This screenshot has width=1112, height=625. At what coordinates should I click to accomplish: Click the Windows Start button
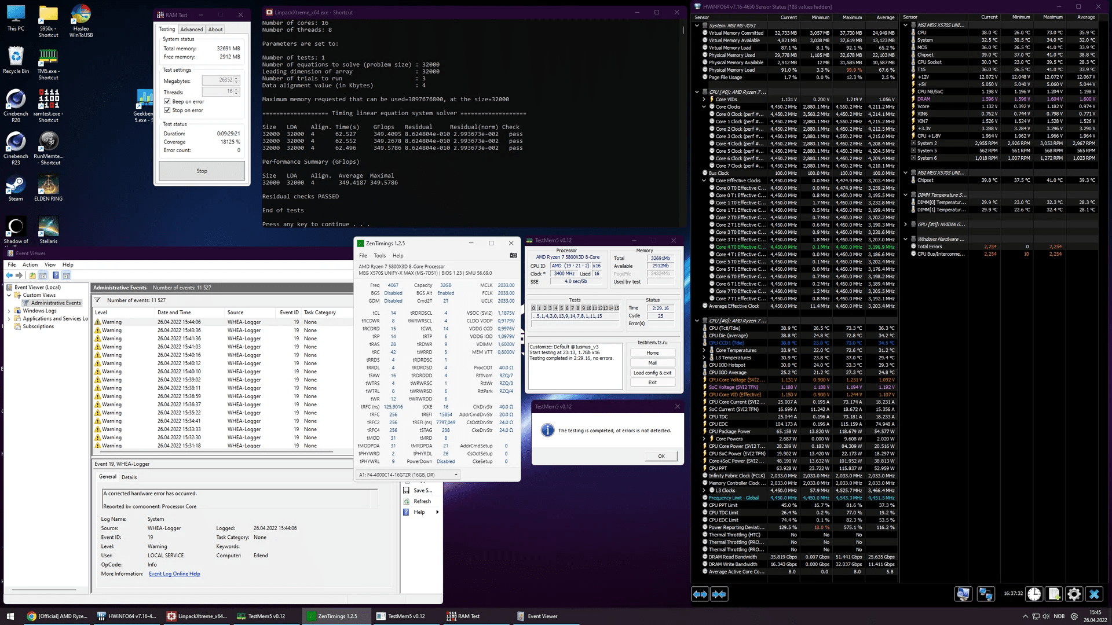pos(10,616)
